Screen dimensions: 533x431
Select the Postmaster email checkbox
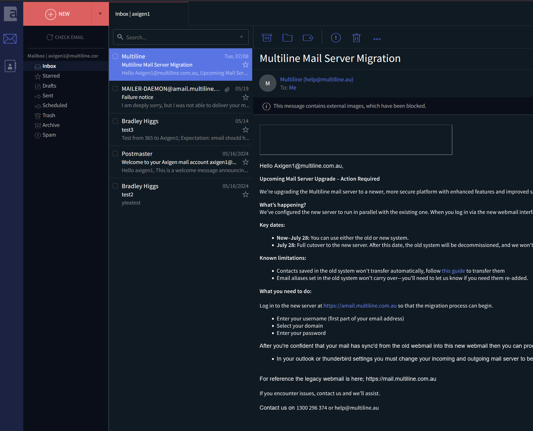point(115,154)
